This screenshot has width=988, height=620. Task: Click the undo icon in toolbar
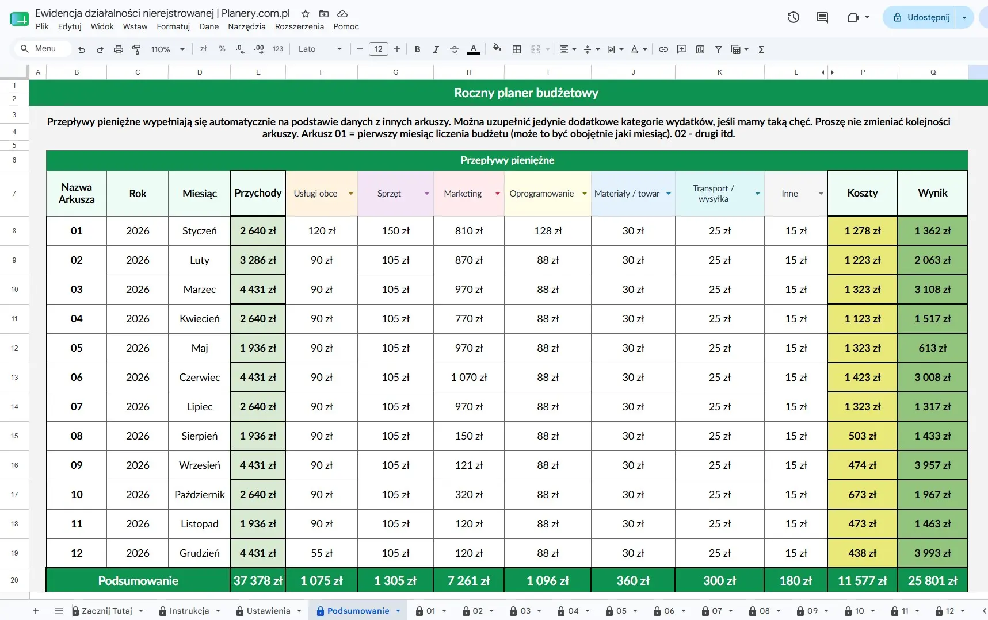82,49
